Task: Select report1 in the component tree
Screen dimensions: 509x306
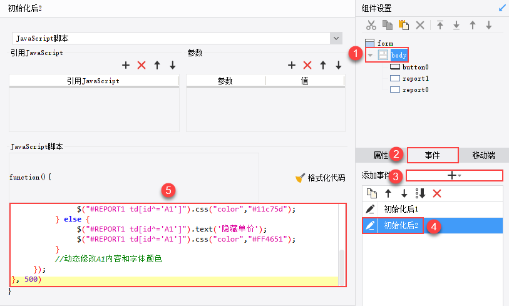Action: click(416, 78)
